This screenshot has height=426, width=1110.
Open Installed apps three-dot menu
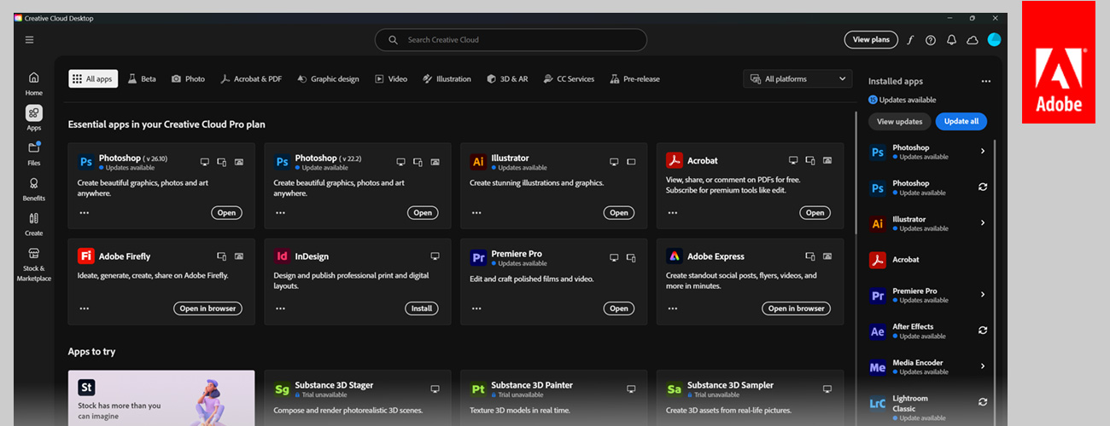[985, 82]
